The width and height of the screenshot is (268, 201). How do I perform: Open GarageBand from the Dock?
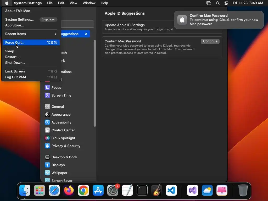(157, 190)
